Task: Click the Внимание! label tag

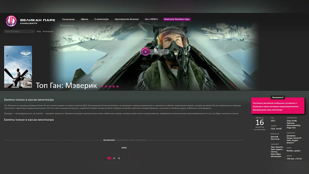Action: (x=278, y=97)
